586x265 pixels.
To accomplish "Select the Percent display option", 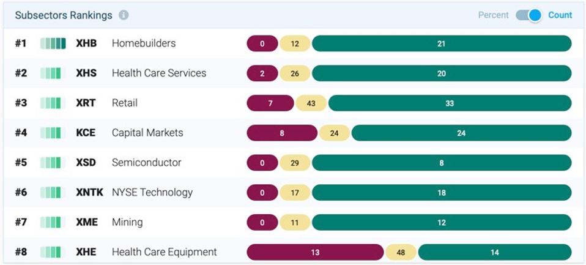I will [493, 15].
